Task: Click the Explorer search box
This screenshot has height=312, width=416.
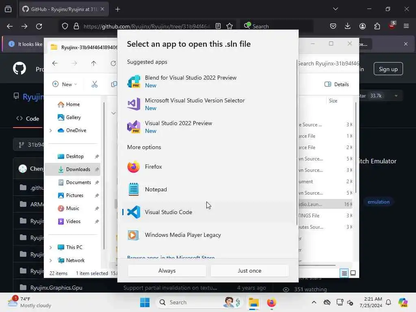Action: pos(328,63)
